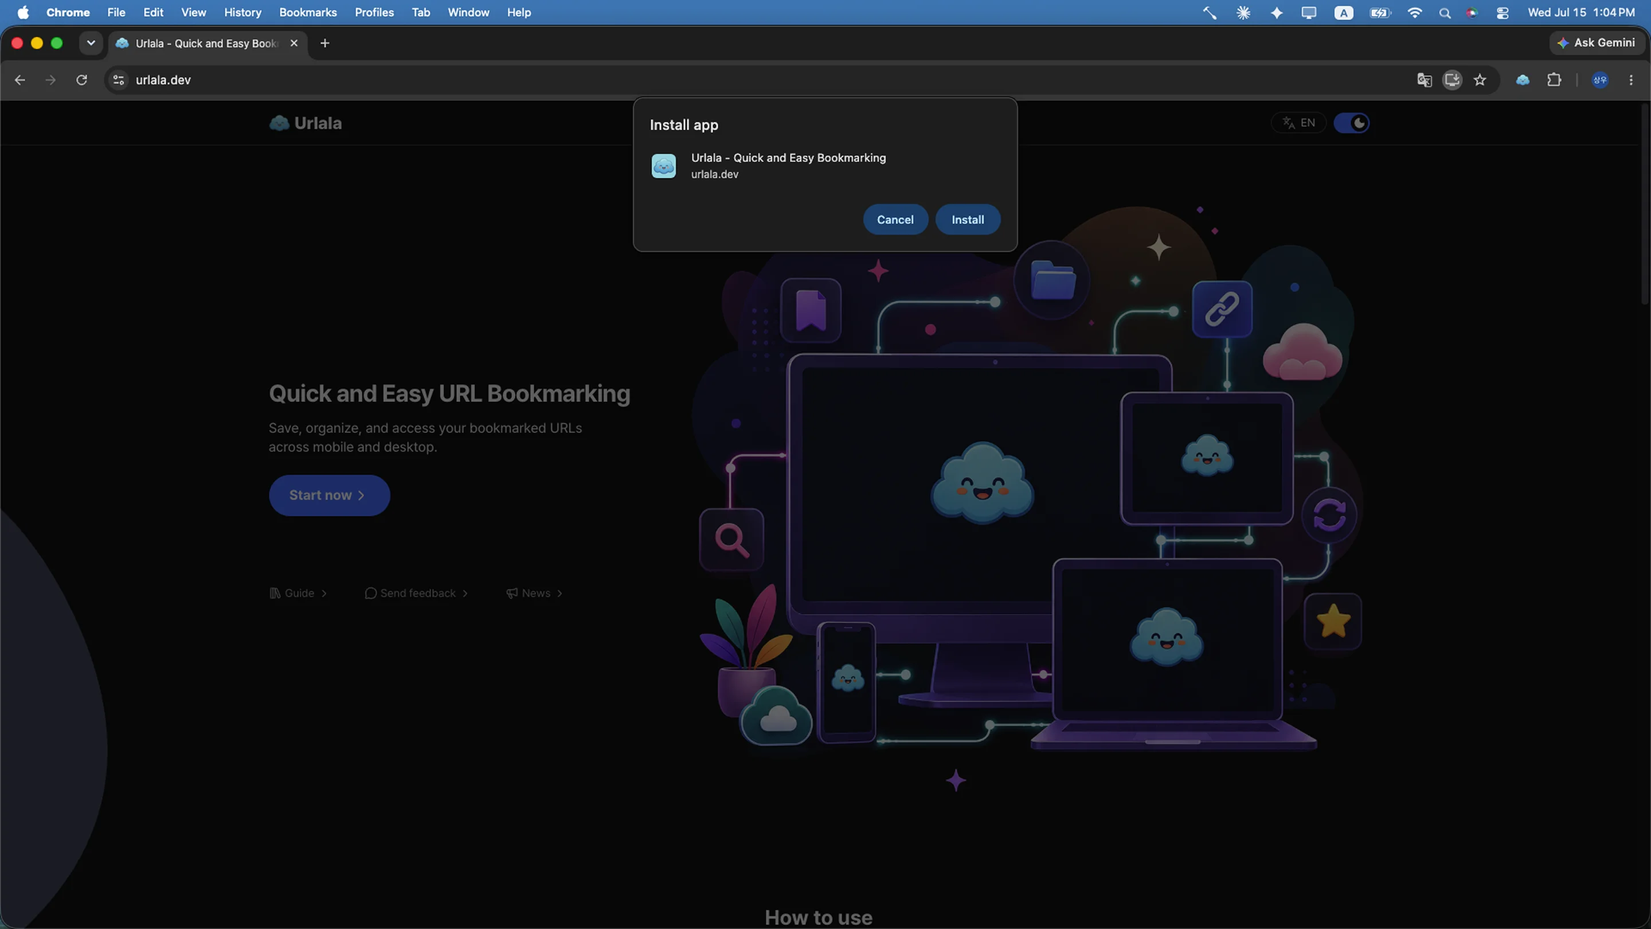Open the Chrome three-dot menu
1651x929 pixels.
coord(1631,80)
